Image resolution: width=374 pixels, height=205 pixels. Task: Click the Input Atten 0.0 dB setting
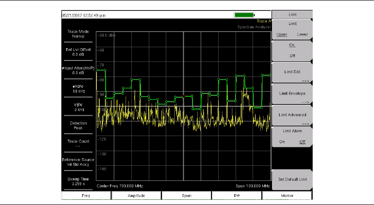[x=78, y=70]
